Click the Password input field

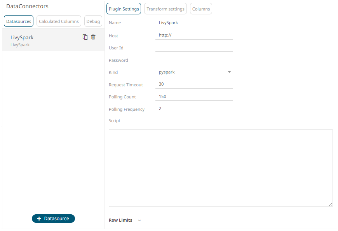click(x=194, y=60)
